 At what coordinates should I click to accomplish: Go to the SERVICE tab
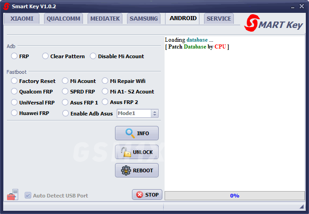(219, 18)
